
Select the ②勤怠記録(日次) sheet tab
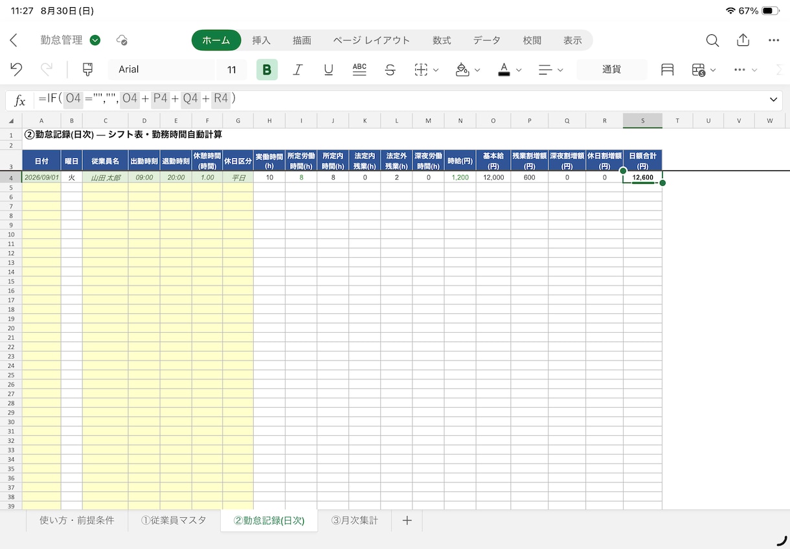[x=269, y=521]
